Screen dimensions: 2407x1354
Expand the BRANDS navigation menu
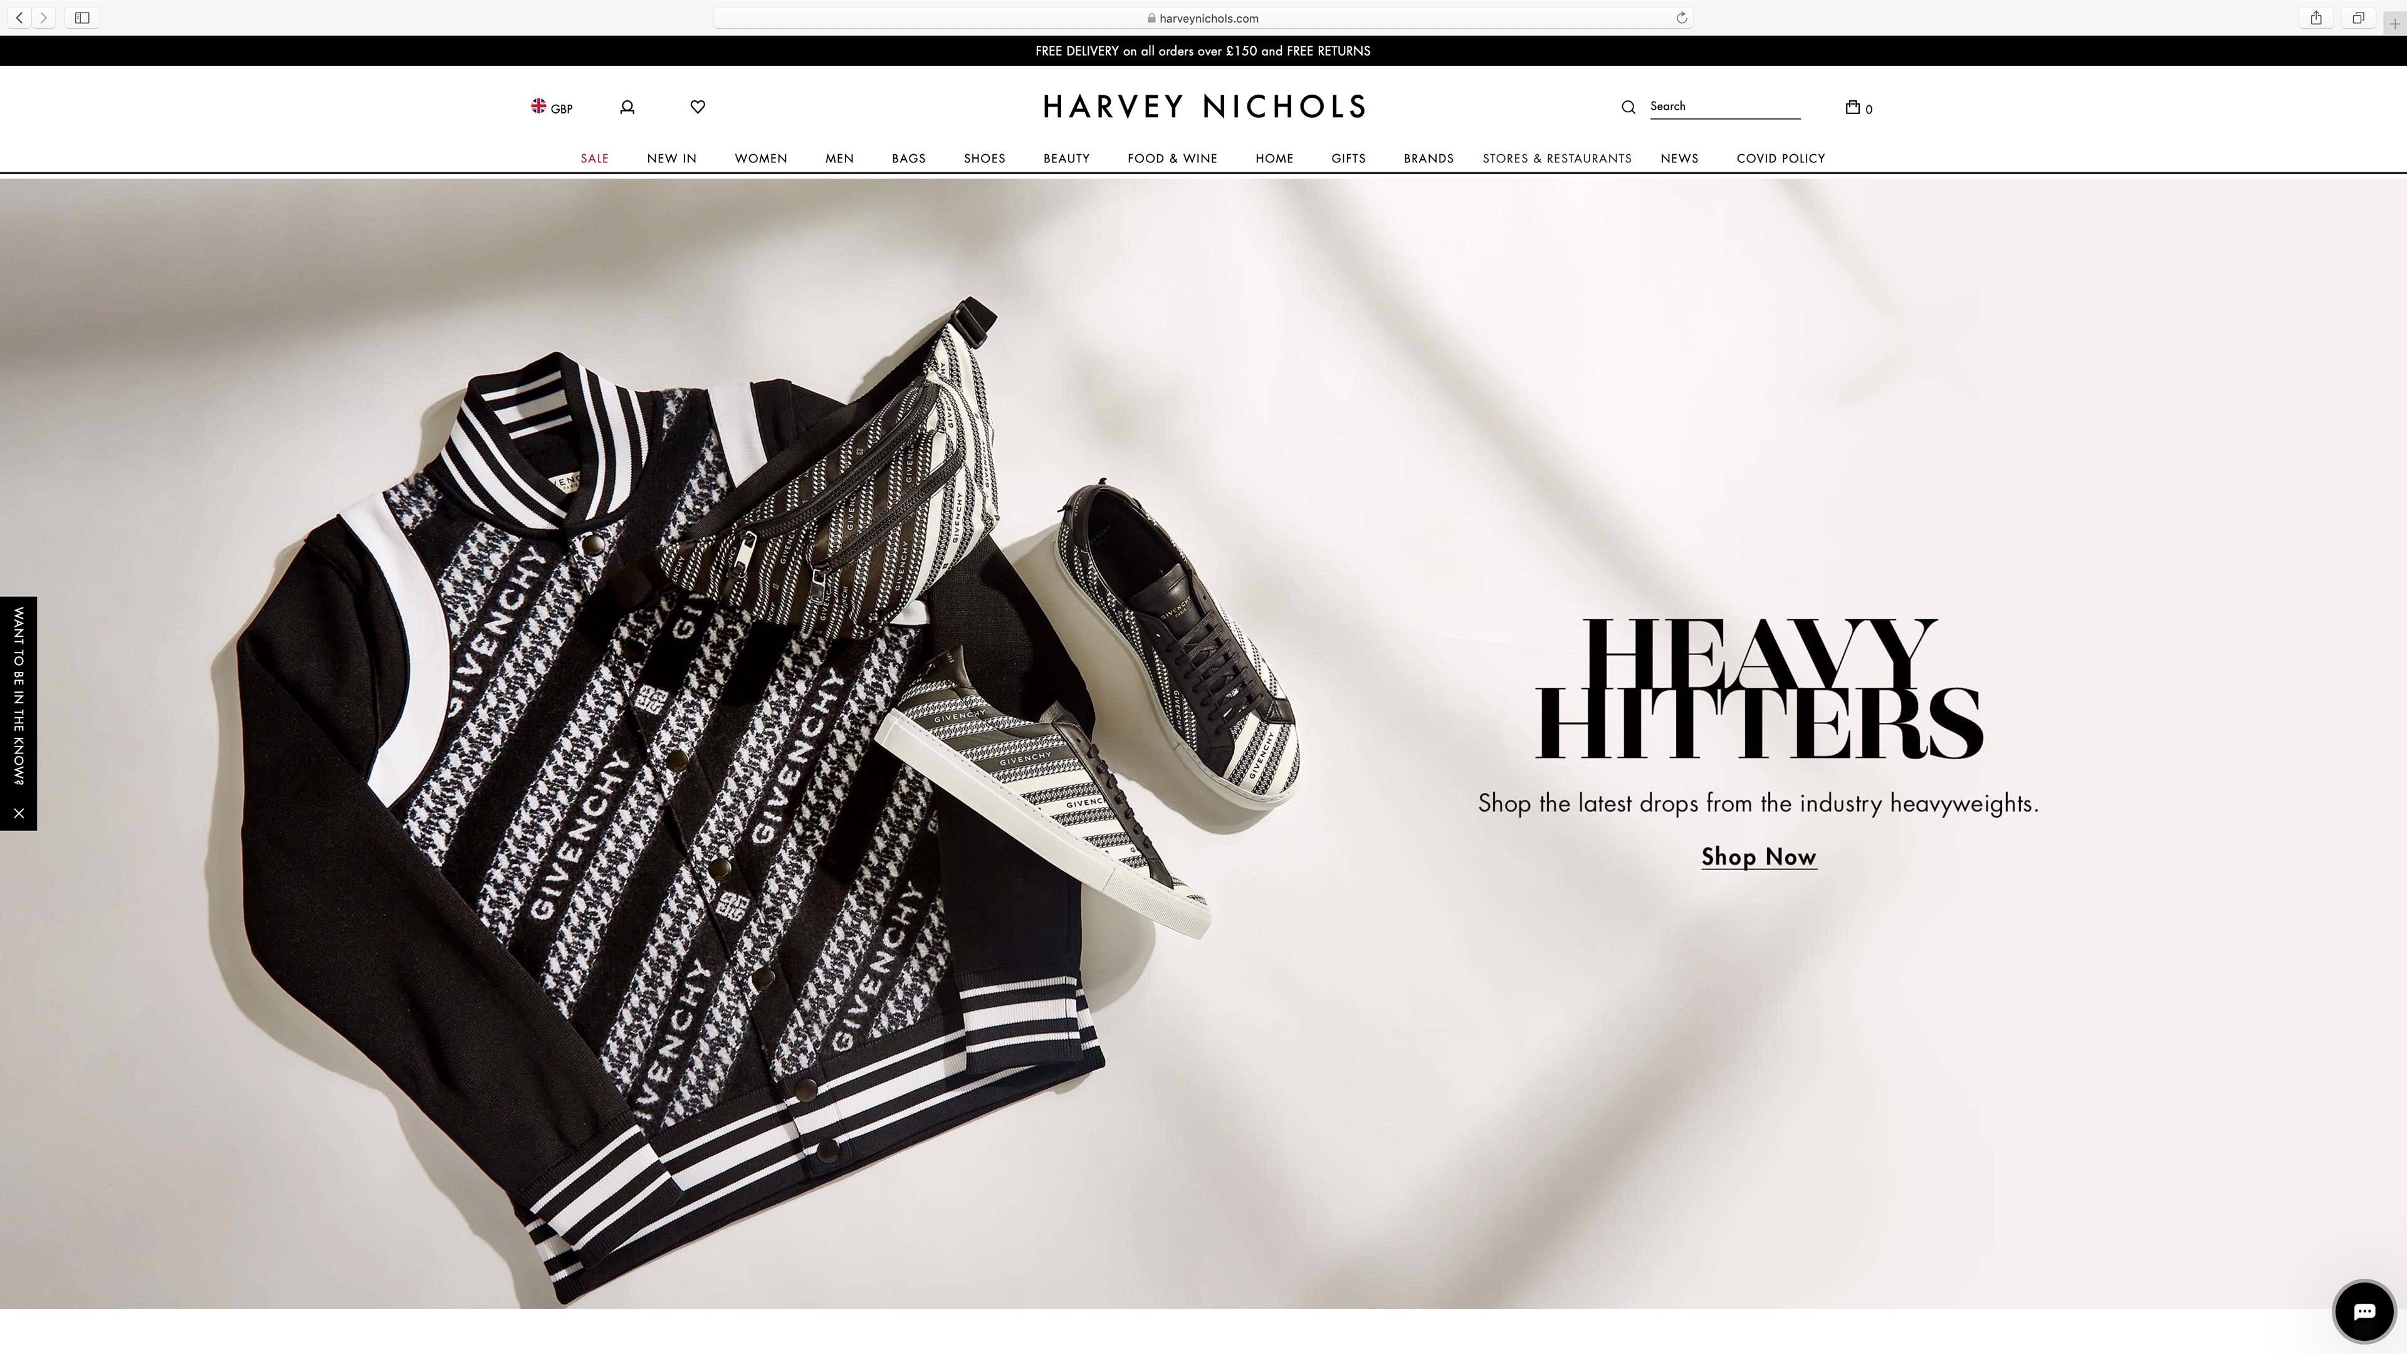point(1428,158)
